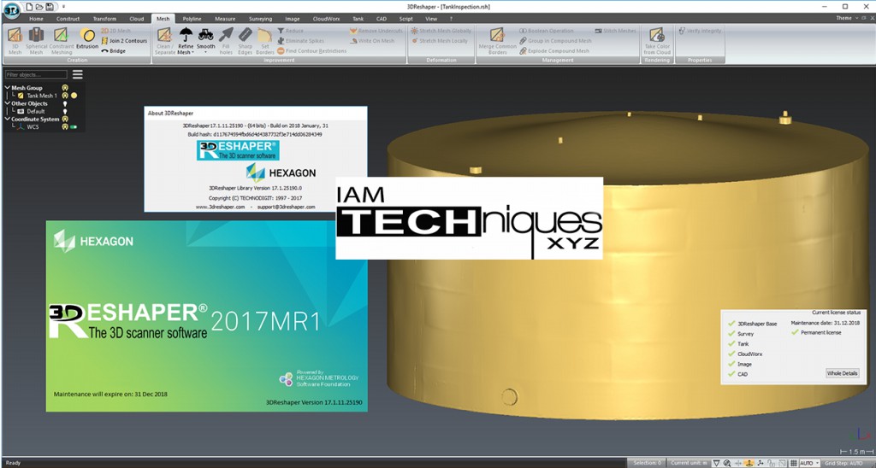The height and width of the screenshot is (468, 876).
Task: Click the Smooth roller icon
Action: 205,34
